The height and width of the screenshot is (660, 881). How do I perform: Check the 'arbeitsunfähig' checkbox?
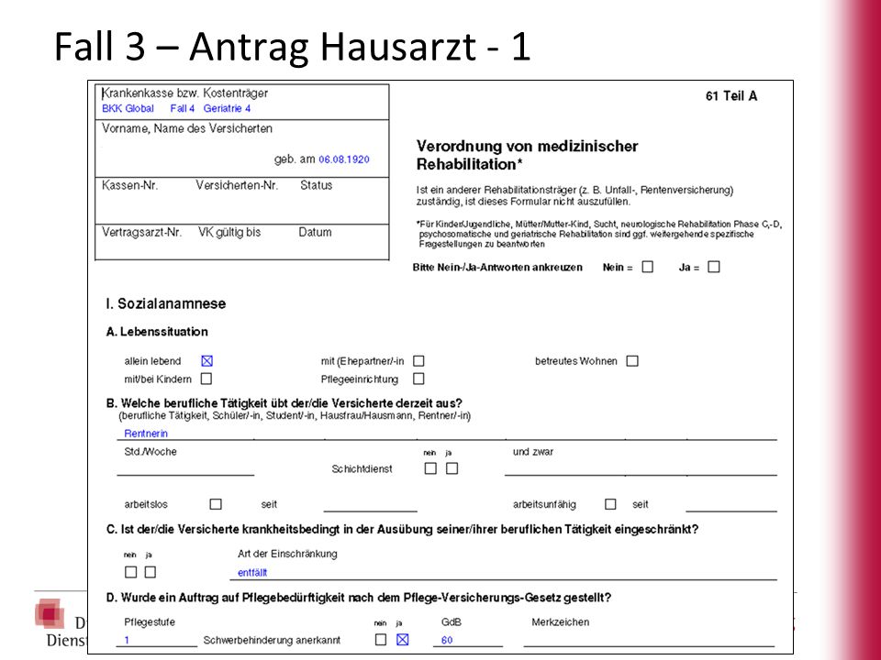pyautogui.click(x=611, y=504)
